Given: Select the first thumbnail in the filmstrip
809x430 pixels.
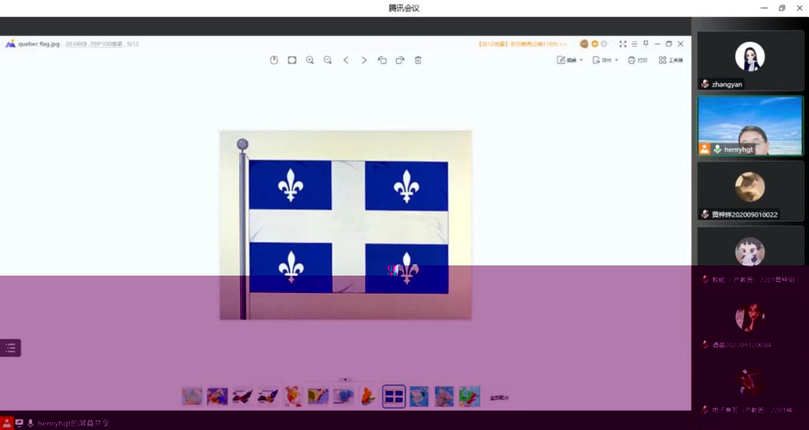Looking at the screenshot, I should point(192,396).
